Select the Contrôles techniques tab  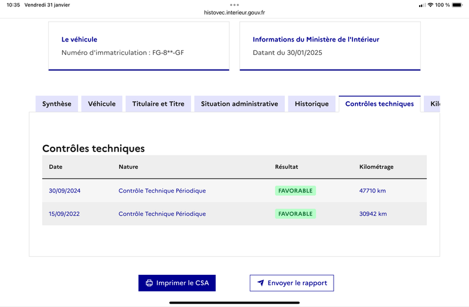coord(379,104)
